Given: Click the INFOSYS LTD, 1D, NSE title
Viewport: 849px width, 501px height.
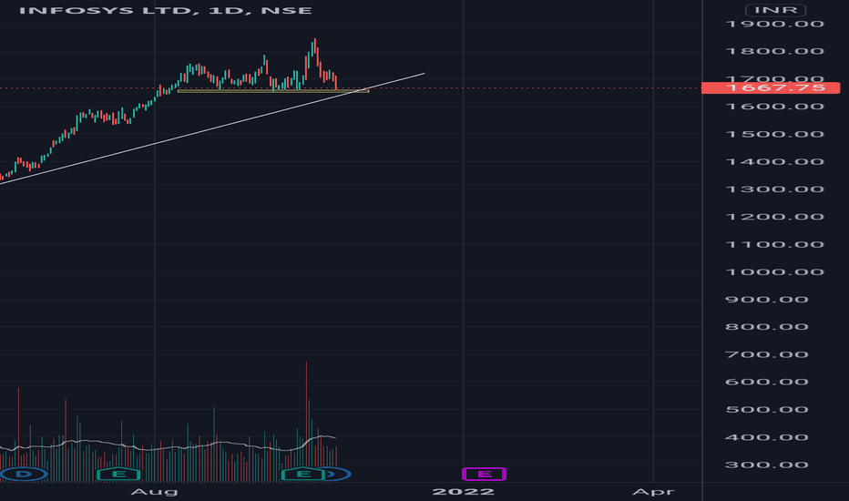Looking at the screenshot, I should [x=165, y=10].
